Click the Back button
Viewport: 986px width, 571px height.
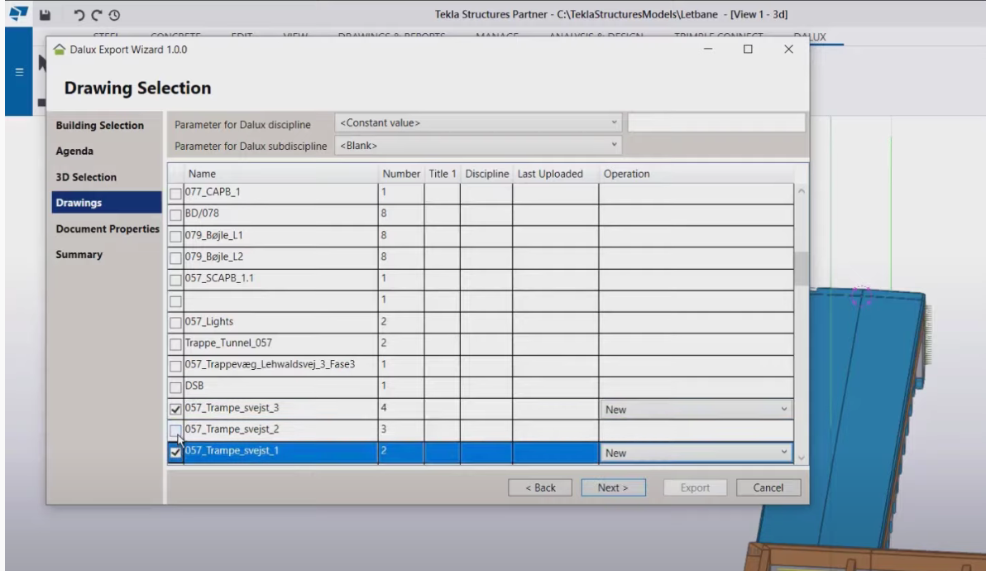coord(540,488)
